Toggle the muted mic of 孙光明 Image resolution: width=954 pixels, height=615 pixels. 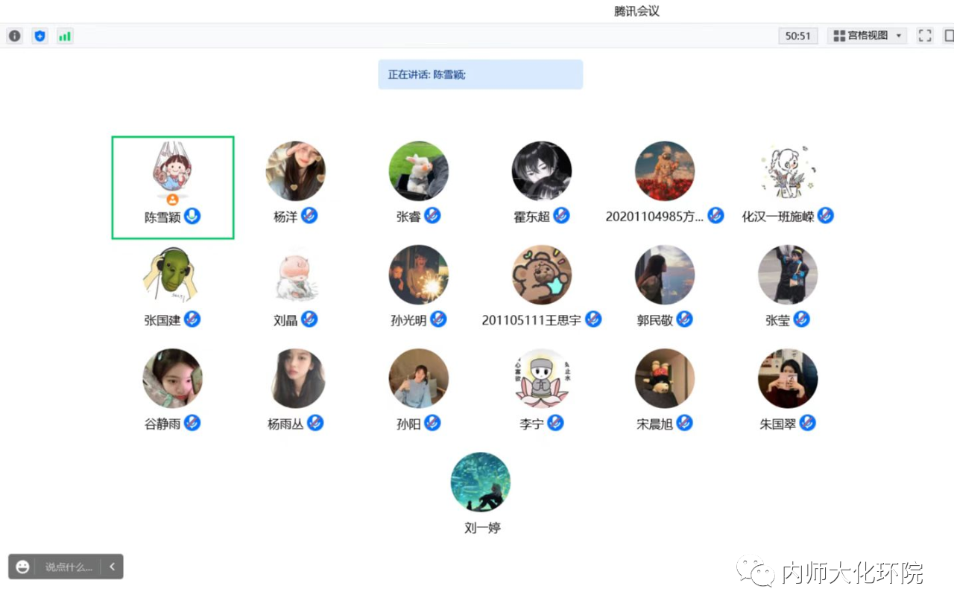click(438, 319)
